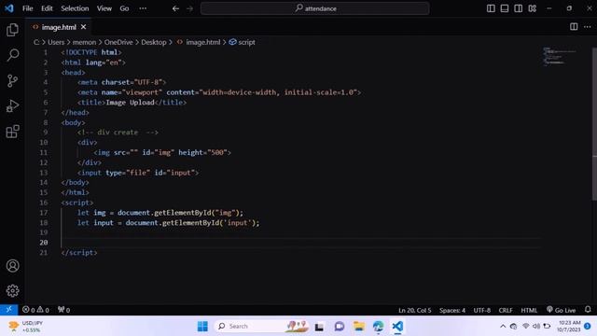Image resolution: width=597 pixels, height=336 pixels.
Task: Start server with Go Live
Action: (x=561, y=310)
